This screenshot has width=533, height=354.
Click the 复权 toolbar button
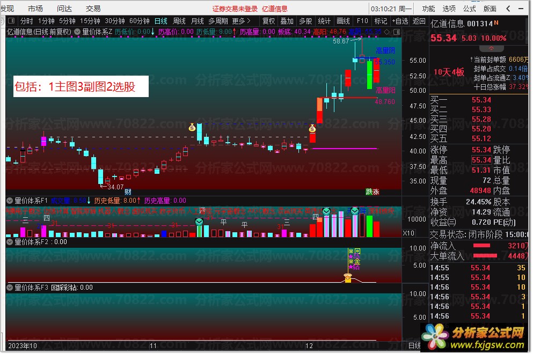click(268, 21)
